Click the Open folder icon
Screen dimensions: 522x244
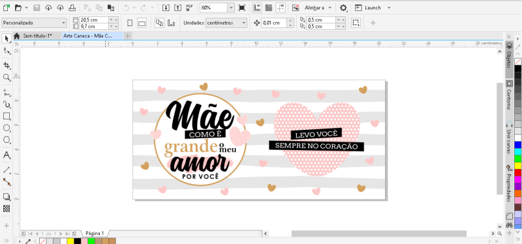(18, 7)
